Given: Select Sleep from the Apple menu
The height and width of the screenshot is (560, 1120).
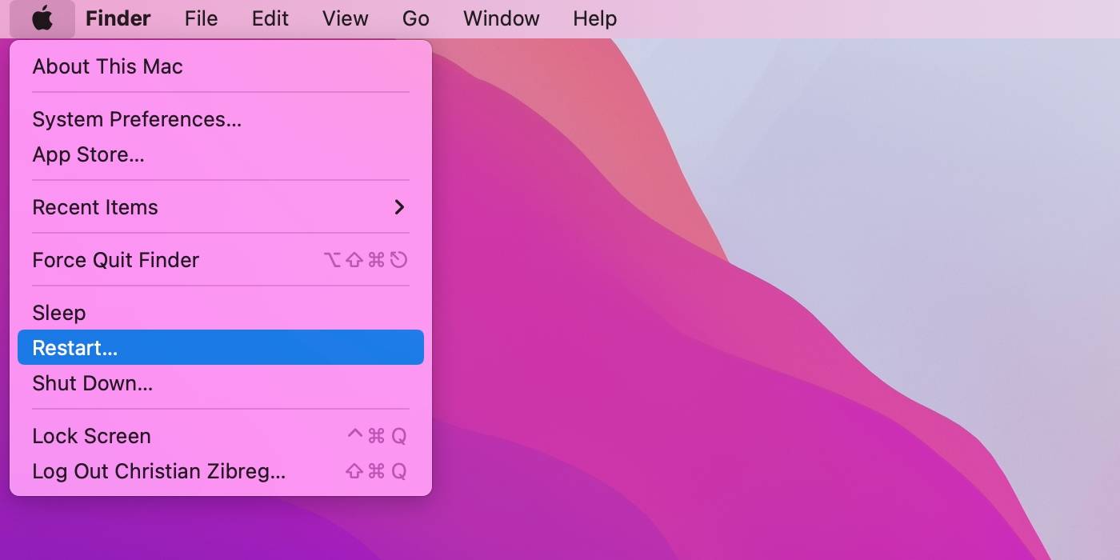Looking at the screenshot, I should 221,313.
